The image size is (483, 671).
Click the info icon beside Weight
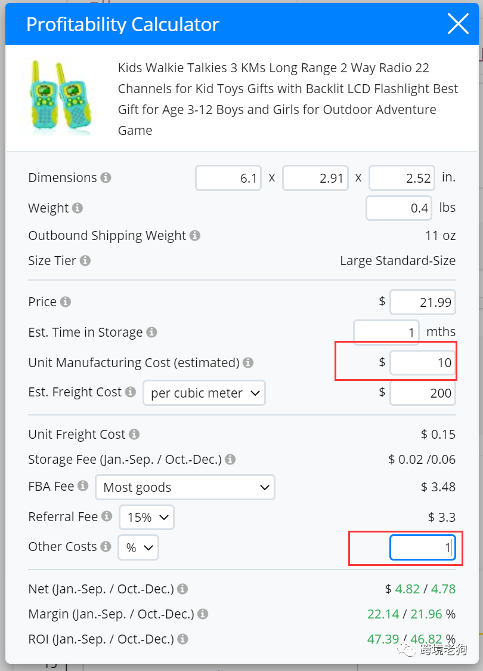point(78,208)
